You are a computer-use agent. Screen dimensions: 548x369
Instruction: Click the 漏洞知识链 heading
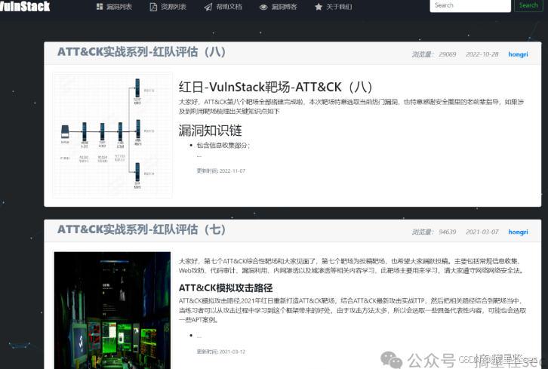pyautogui.click(x=210, y=131)
